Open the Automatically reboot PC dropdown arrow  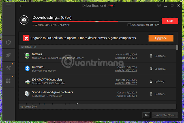(158, 25)
